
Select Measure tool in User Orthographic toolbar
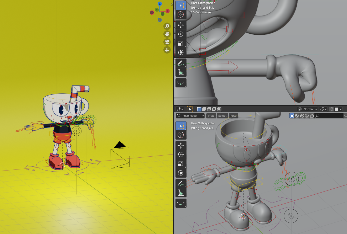pyautogui.click(x=181, y=193)
